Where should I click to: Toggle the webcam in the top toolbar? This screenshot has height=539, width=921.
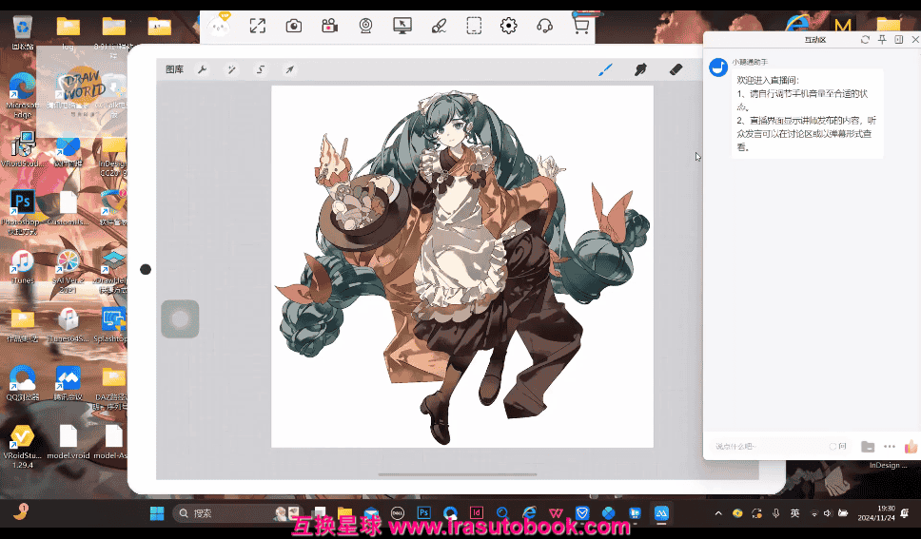(x=365, y=26)
